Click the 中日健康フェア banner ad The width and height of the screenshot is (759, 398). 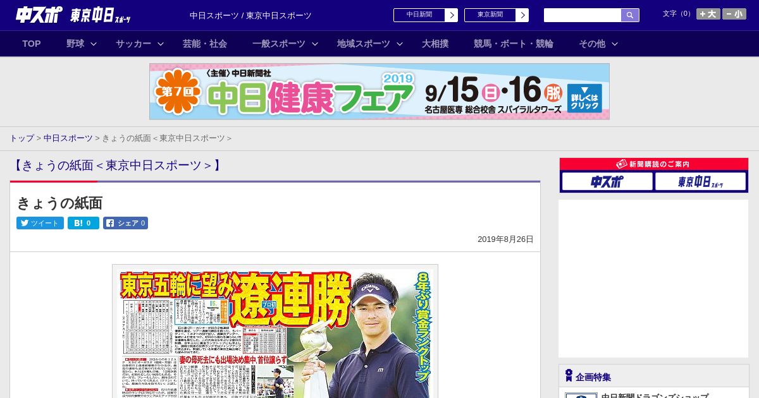(379, 92)
